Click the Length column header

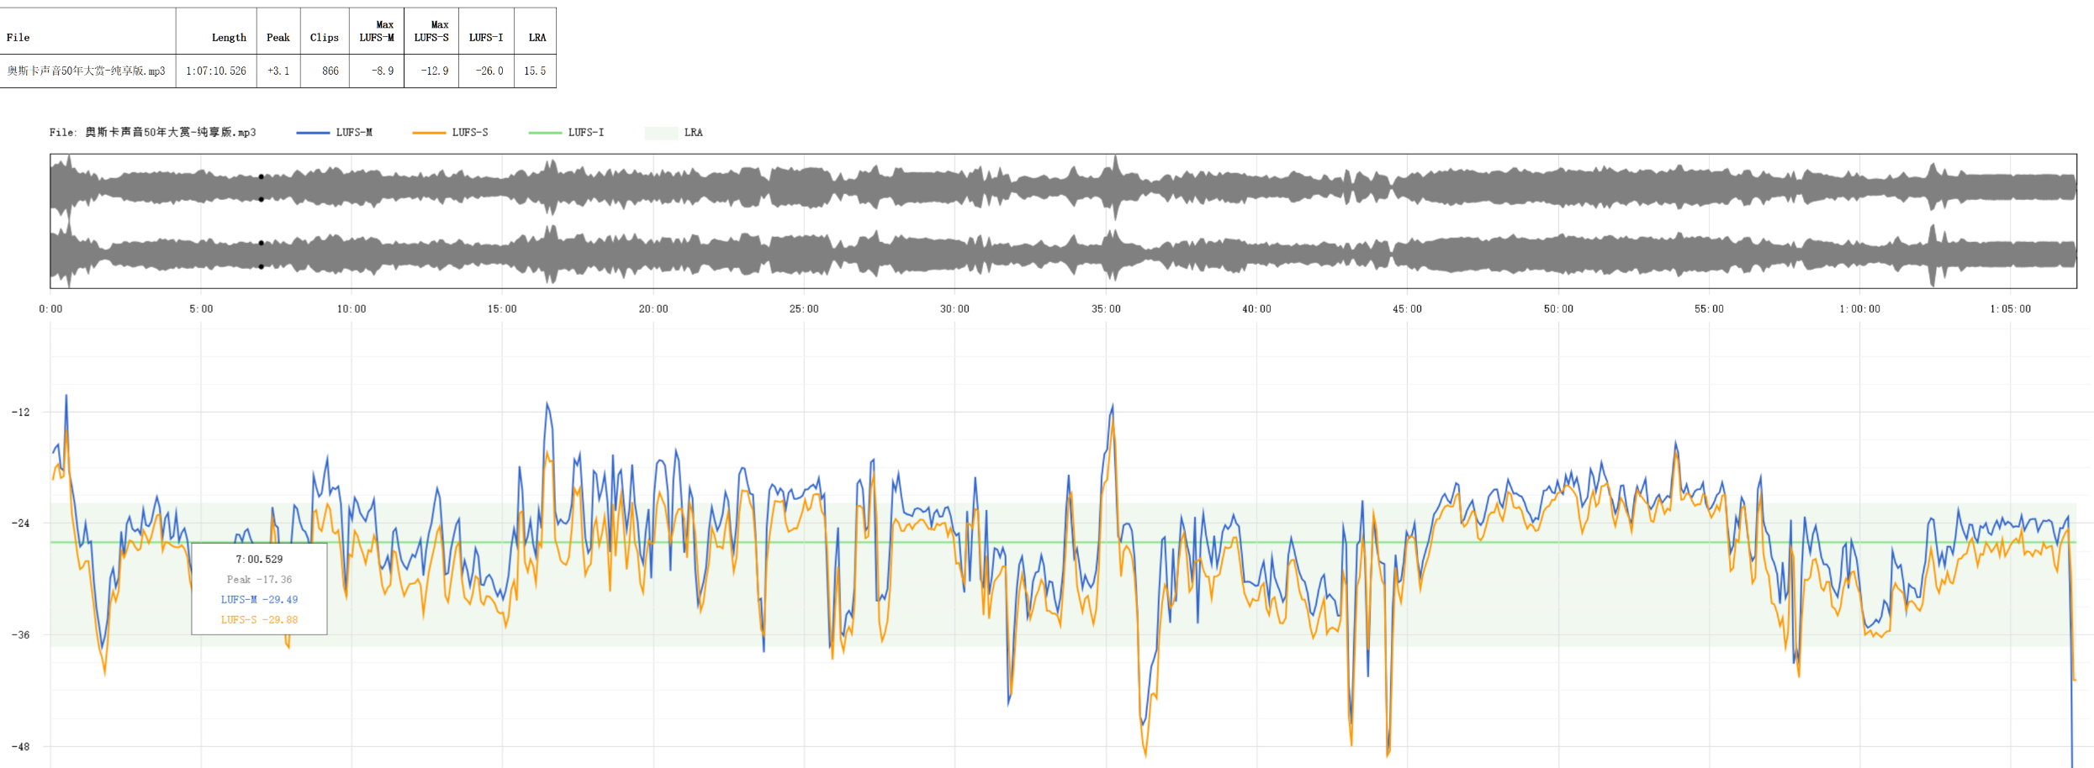pyautogui.click(x=229, y=37)
